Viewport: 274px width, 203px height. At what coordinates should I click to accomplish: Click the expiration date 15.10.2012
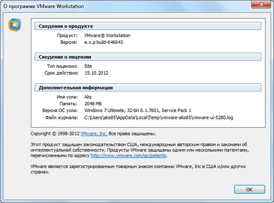tap(96, 73)
